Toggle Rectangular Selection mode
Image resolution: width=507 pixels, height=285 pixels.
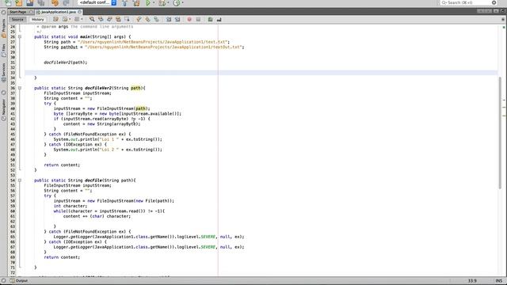(x=127, y=19)
